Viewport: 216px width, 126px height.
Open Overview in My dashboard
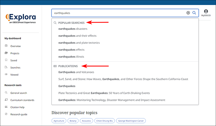pyautogui.click(x=16, y=46)
